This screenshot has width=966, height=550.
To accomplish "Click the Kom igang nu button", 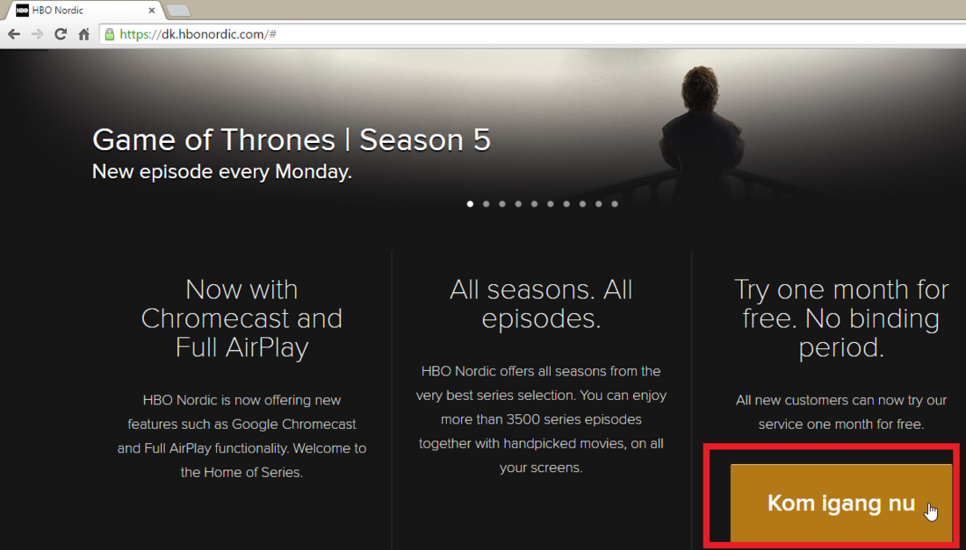I will pos(841,504).
